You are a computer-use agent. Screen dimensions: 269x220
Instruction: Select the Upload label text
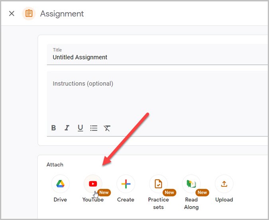click(x=224, y=200)
